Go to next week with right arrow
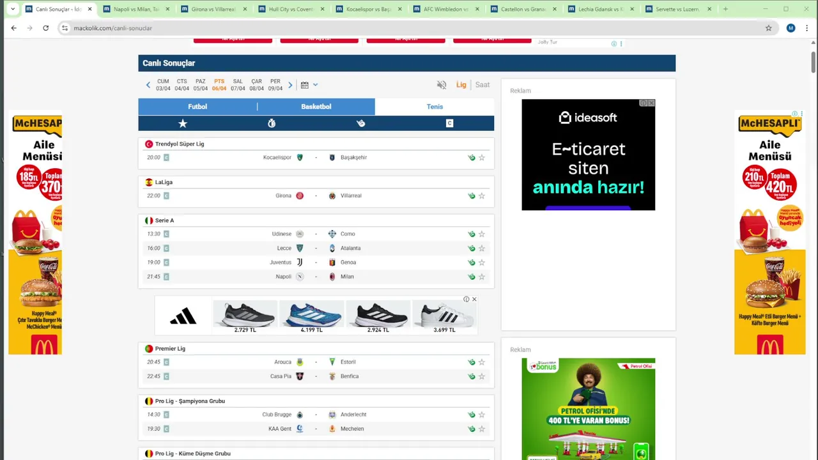818x460 pixels. click(290, 85)
